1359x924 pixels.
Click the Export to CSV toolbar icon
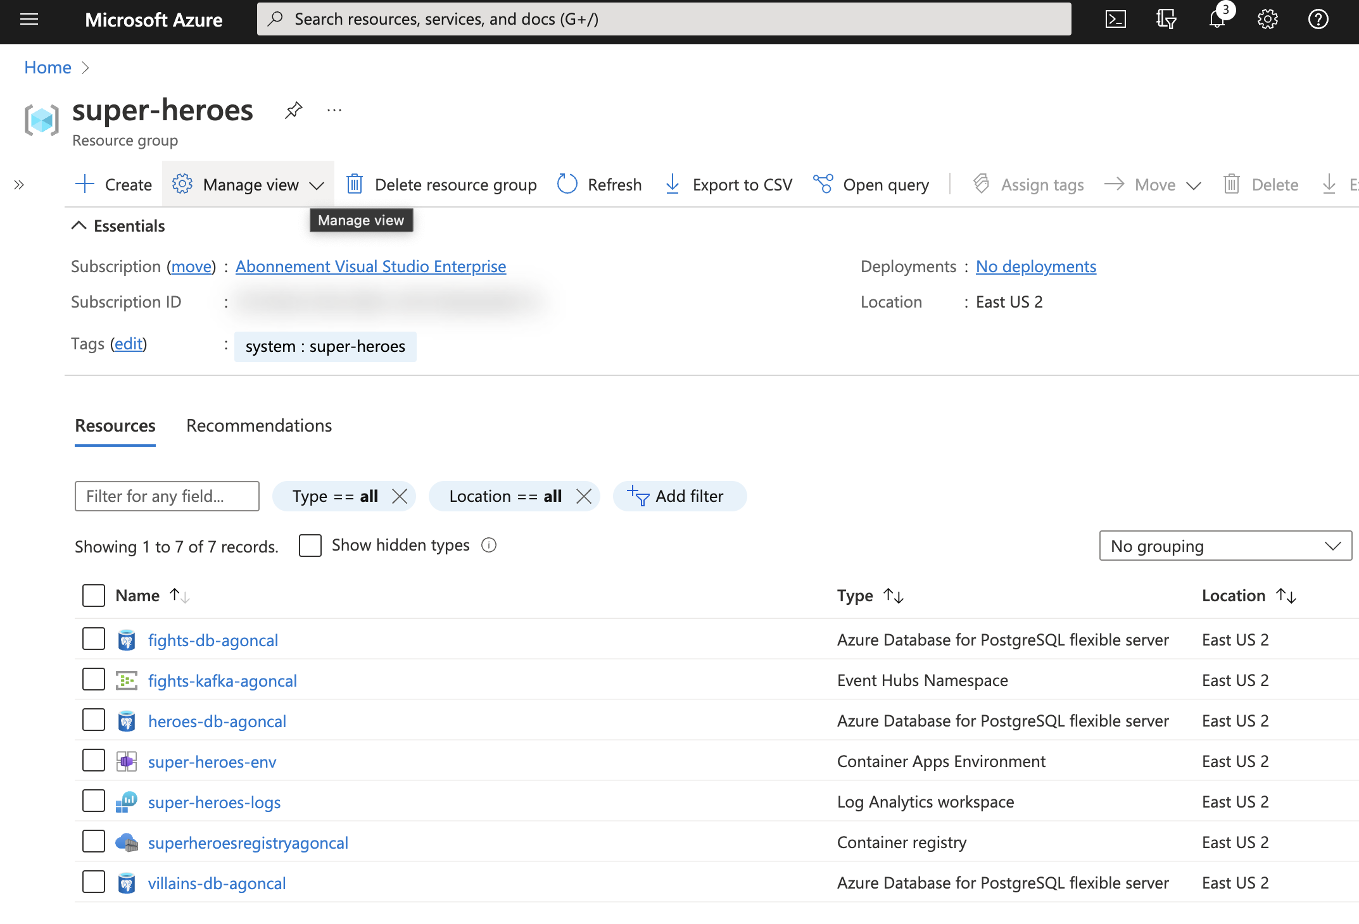coord(672,184)
